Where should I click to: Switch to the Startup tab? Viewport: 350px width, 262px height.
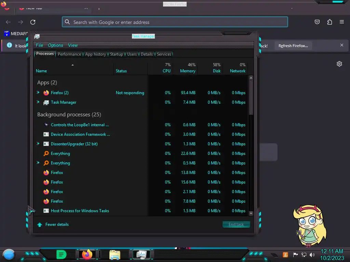coord(116,54)
